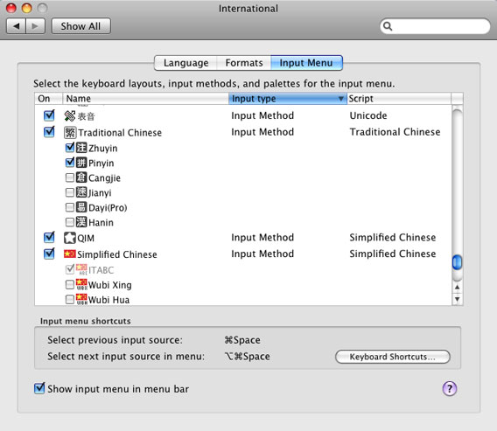This screenshot has height=431, width=497.
Task: Click the Pinyin input icon
Action: tap(81, 163)
